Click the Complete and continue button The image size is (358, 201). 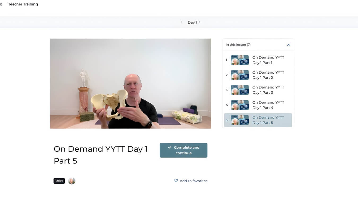click(x=184, y=150)
